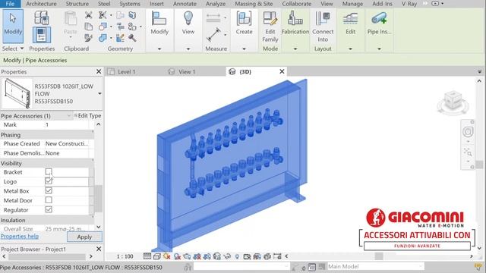Click the Copy to Clipboard icon
The height and width of the screenshot is (273, 486).
pos(88,27)
